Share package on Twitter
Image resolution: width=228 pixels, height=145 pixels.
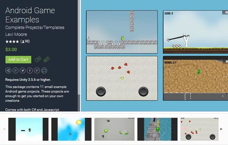coord(23,70)
